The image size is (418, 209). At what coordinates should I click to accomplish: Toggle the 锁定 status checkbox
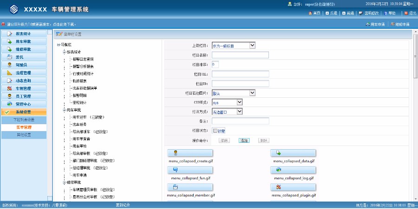[215, 131]
